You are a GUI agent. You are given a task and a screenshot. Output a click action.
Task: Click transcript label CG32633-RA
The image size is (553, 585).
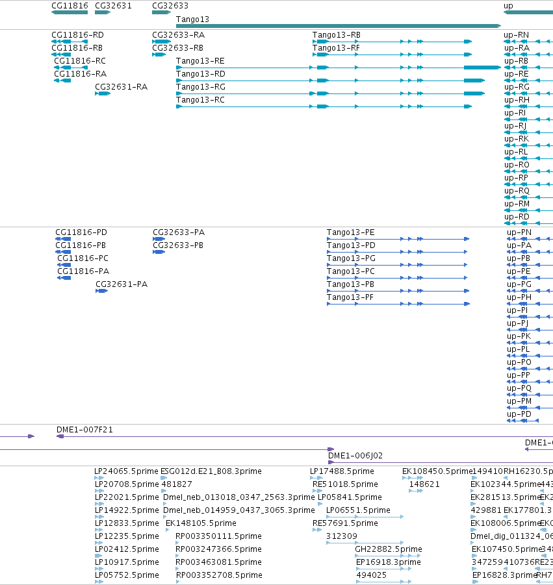tap(179, 34)
